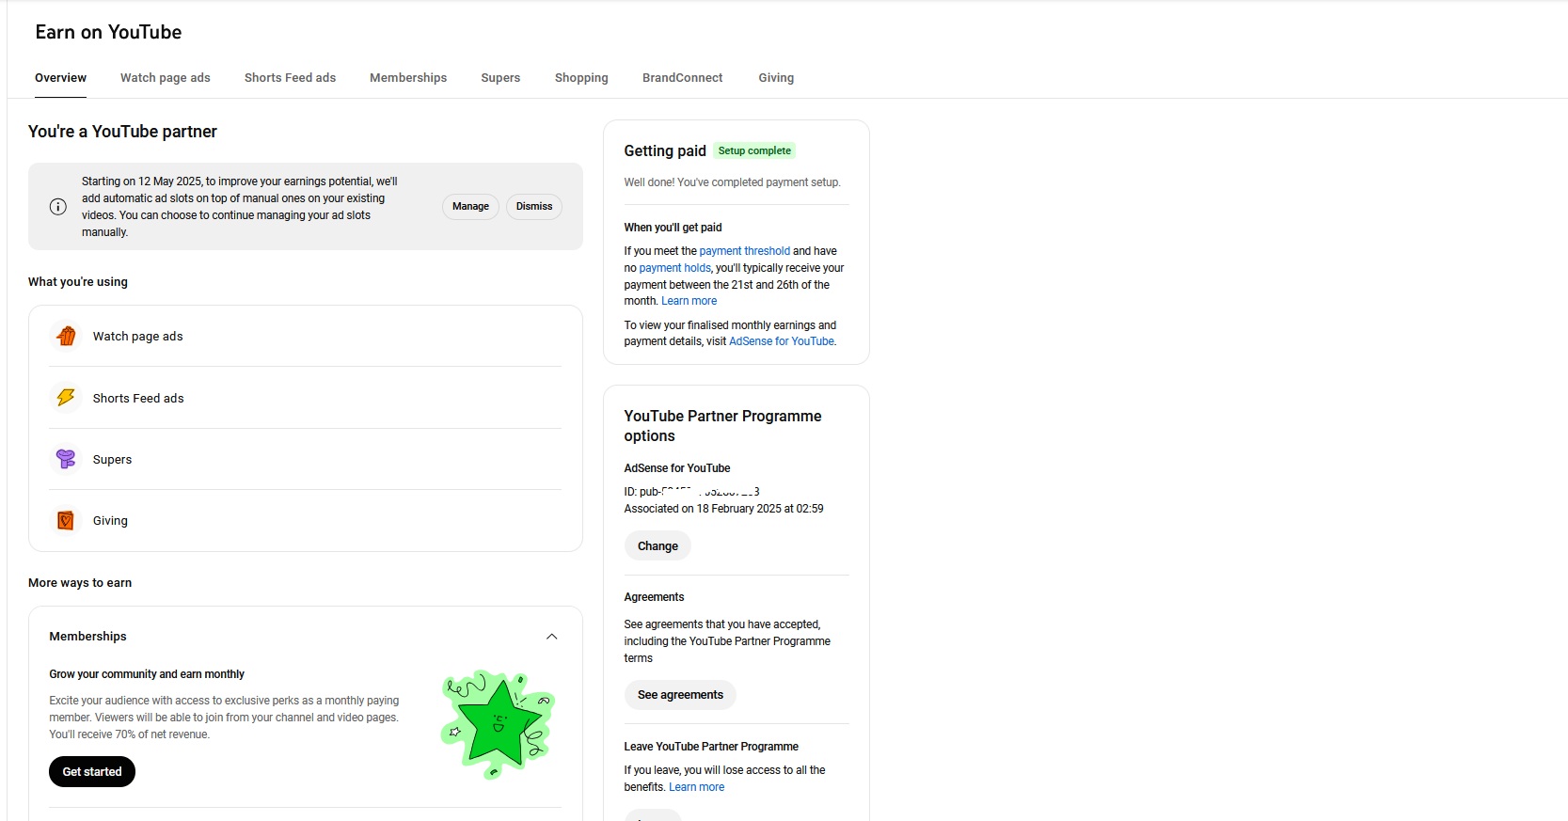
Task: Click the Shorts Feed ads lightning icon
Action: click(x=66, y=398)
